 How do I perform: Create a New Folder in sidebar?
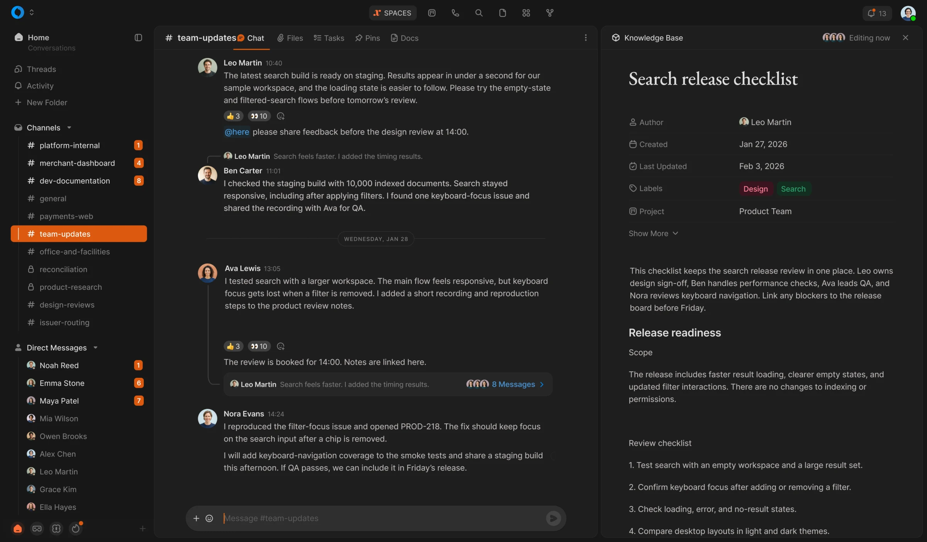coord(41,102)
